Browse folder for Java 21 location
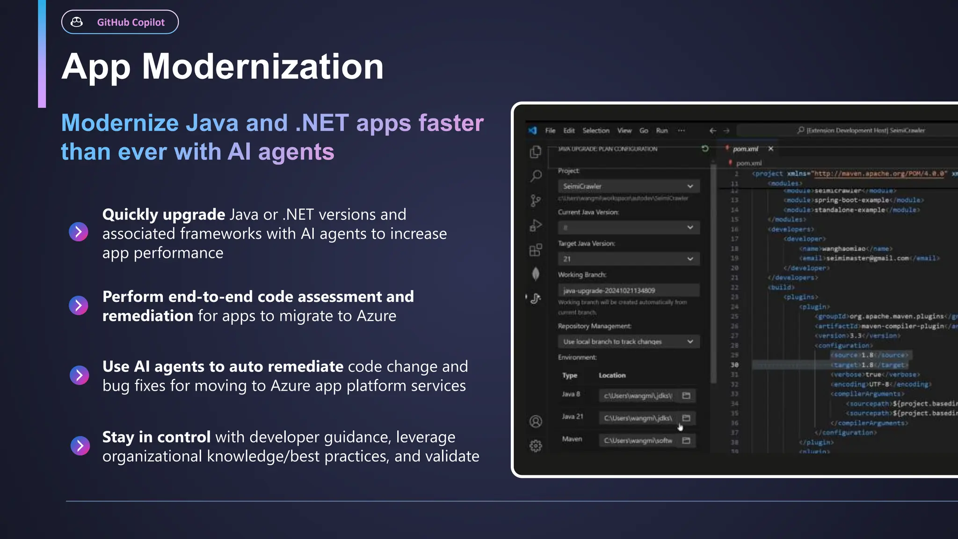Screen dimensions: 958x539 [x=686, y=418]
